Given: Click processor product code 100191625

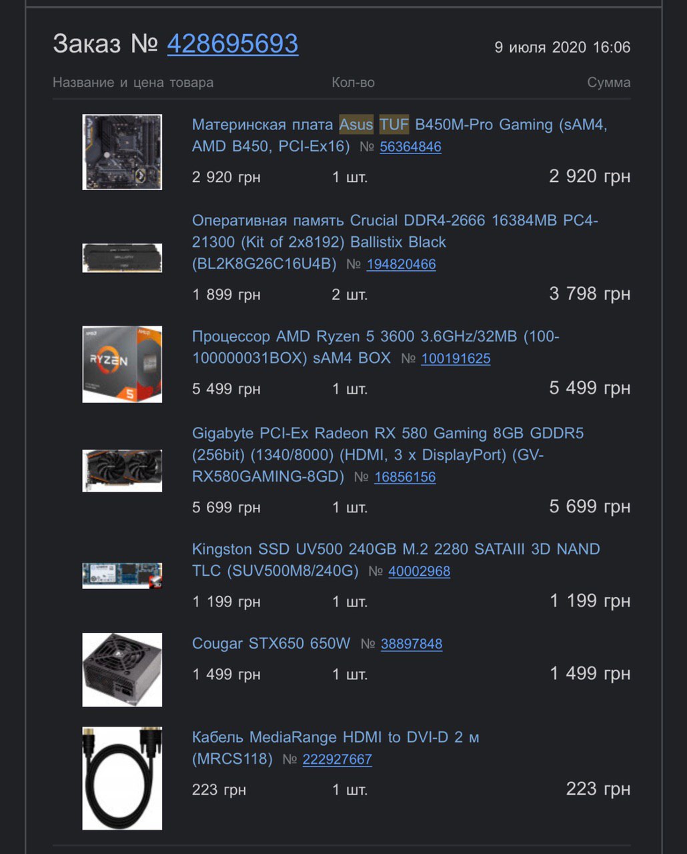Looking at the screenshot, I should [456, 358].
